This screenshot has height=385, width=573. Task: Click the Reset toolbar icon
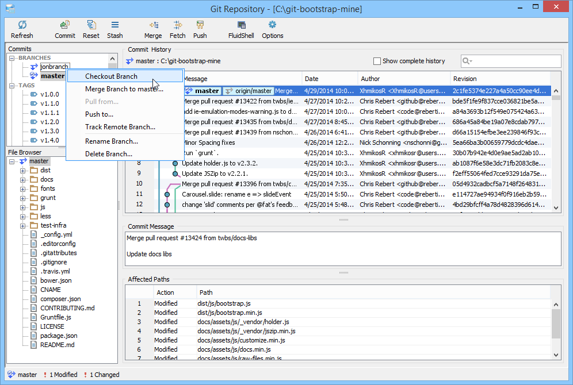pyautogui.click(x=91, y=25)
